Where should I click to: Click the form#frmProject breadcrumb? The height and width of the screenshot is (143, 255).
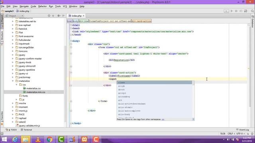click(110, 21)
